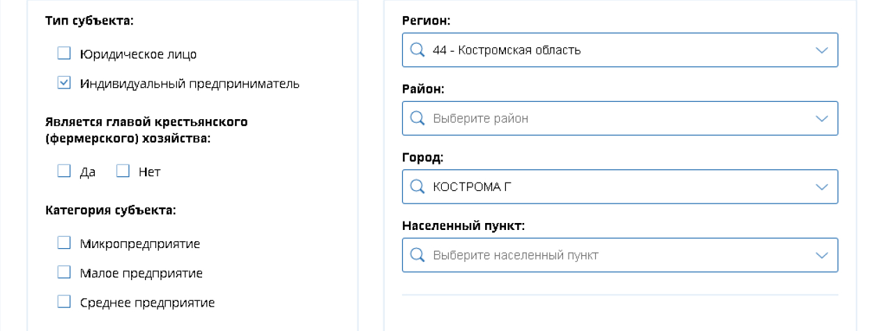
Task: Click the Выберите район input field
Action: 620,118
